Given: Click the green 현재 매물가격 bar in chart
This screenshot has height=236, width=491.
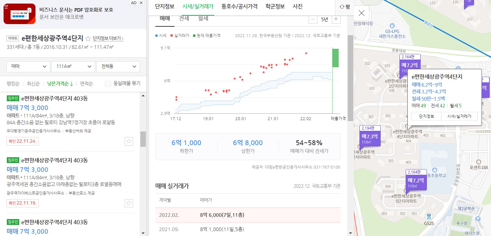Looking at the screenshot, I should tap(335, 58).
